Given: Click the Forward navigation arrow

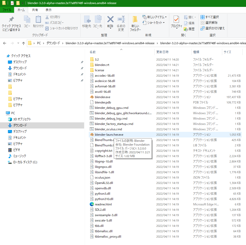Looking at the screenshot, I should 12,43.
